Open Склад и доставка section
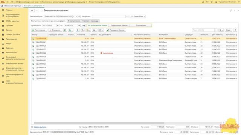Screen dimensions: 241x135 click(x=13, y=34)
